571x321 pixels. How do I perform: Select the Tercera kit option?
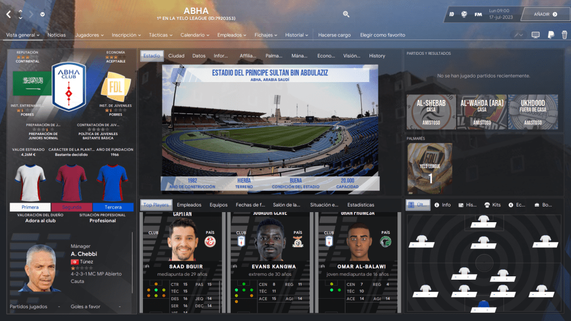112,207
